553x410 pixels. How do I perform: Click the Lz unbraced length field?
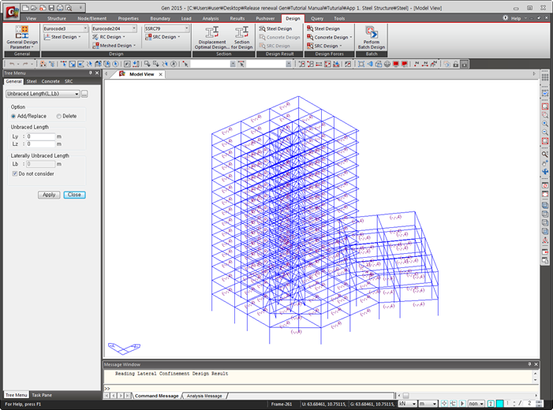[x=41, y=143]
